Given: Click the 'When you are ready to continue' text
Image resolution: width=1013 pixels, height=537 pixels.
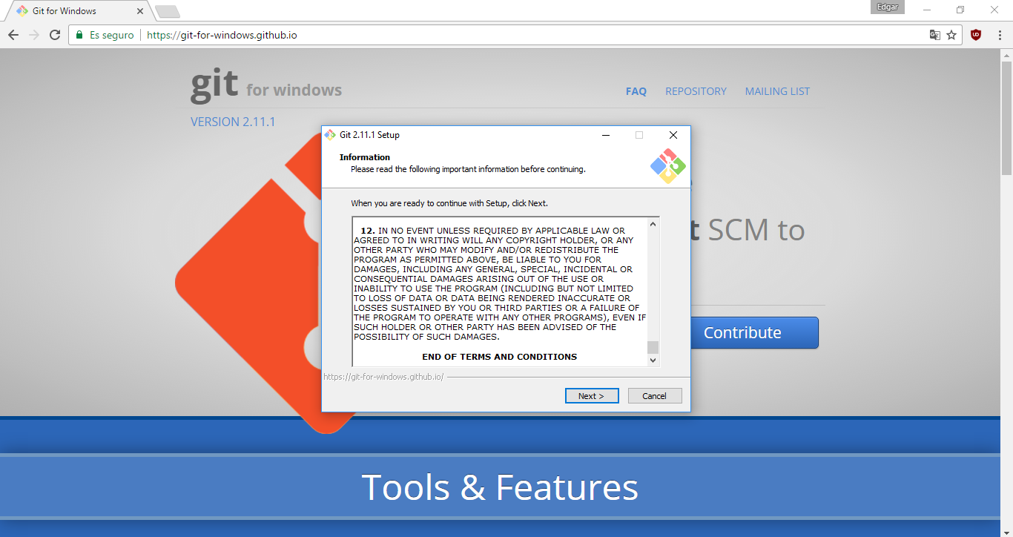Looking at the screenshot, I should coord(449,203).
